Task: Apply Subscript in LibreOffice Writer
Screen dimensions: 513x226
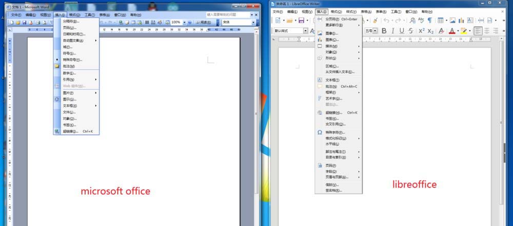Action: pyautogui.click(x=430, y=31)
